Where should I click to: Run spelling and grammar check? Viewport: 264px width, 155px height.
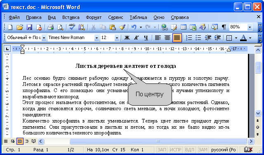(72, 27)
